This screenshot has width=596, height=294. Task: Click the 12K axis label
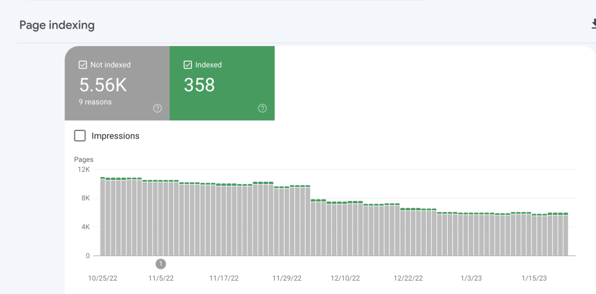click(x=84, y=169)
